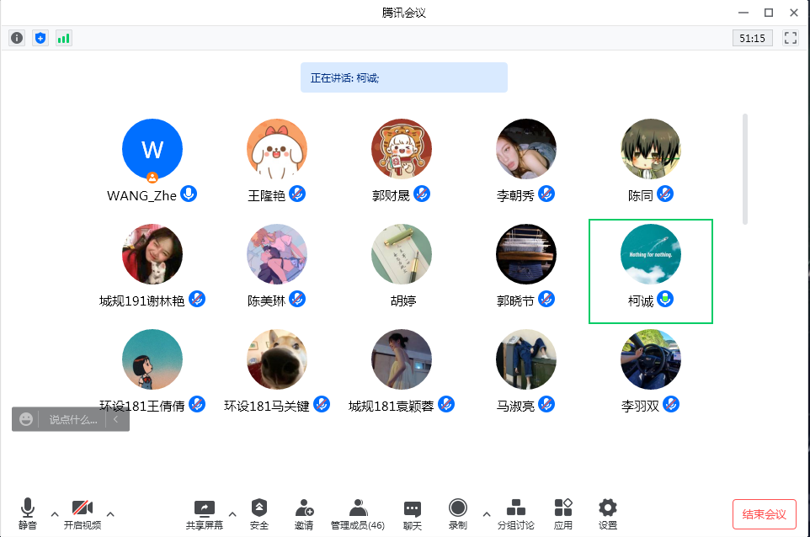810x537 pixels.
Task: Open the 邀请 invite icon
Action: [x=304, y=513]
